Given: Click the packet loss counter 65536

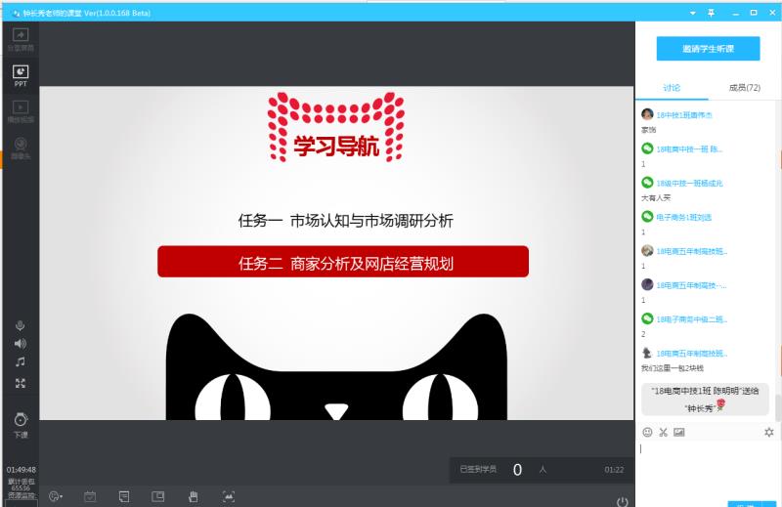Looking at the screenshot, I should pos(21,488).
